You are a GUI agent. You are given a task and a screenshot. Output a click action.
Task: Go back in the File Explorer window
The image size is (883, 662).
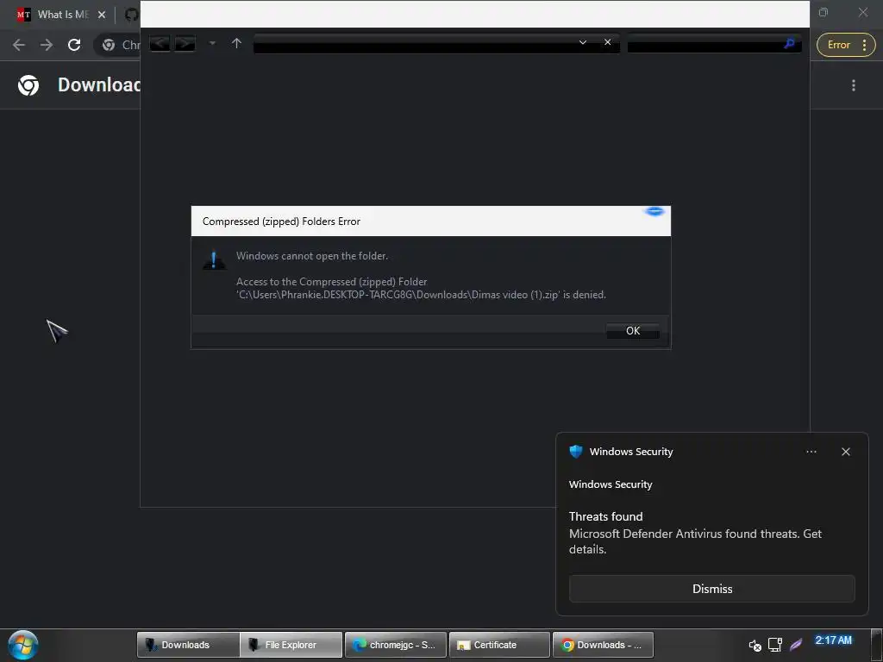(160, 43)
